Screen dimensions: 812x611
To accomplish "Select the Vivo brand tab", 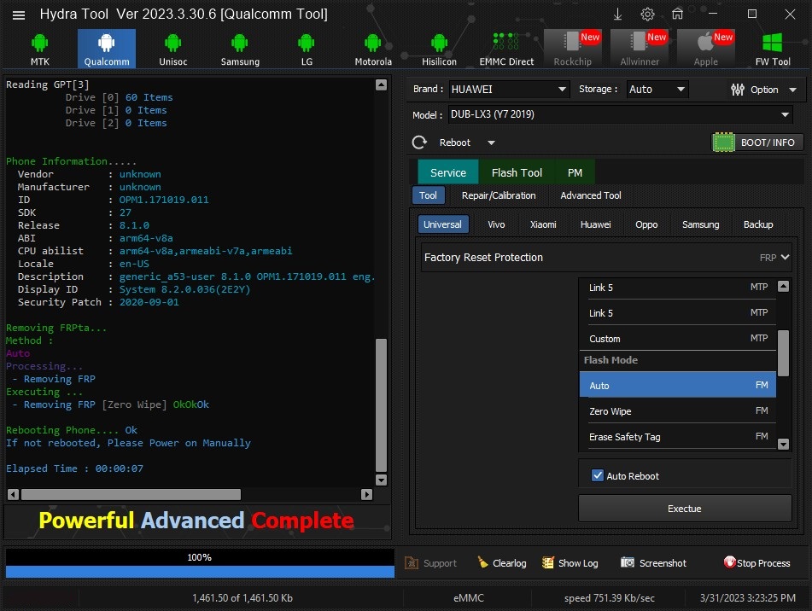I will coord(496,224).
